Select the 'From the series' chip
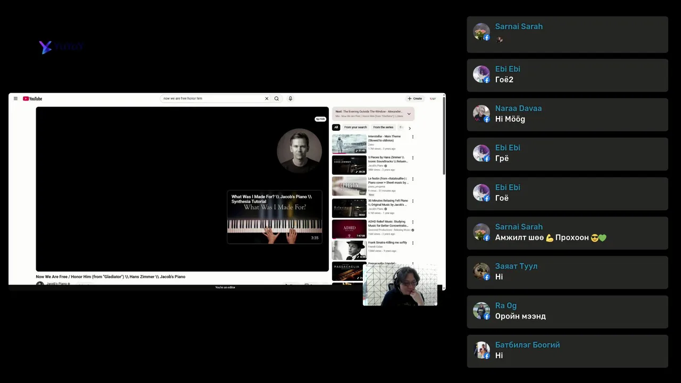Screen dimensions: 681x383 [383, 127]
